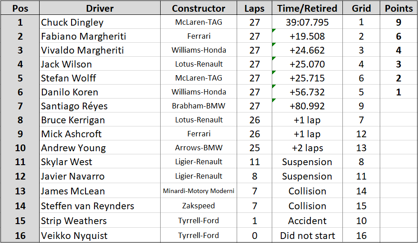Select the Grid column header
The width and height of the screenshot is (418, 243).
click(361, 8)
